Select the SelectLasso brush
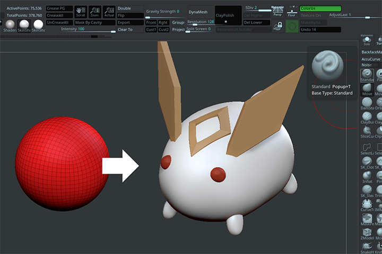The height and width of the screenshot is (254, 382). click(x=367, y=149)
